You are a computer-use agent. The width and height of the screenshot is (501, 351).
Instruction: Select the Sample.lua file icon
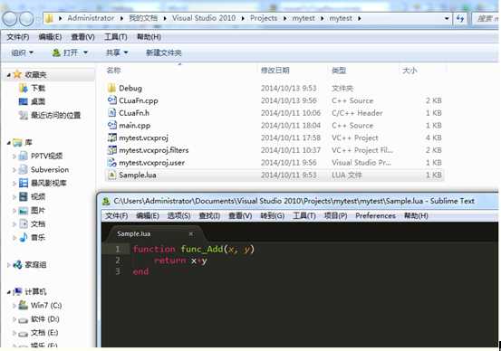tap(111, 175)
